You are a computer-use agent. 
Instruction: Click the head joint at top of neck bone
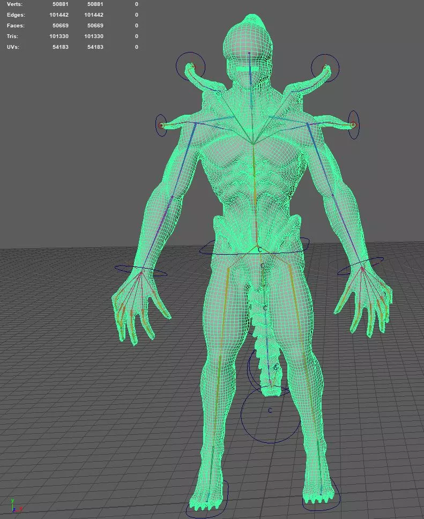pyautogui.click(x=250, y=54)
